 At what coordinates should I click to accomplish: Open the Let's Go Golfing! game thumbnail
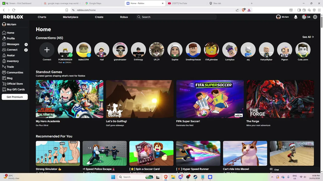point(140,99)
